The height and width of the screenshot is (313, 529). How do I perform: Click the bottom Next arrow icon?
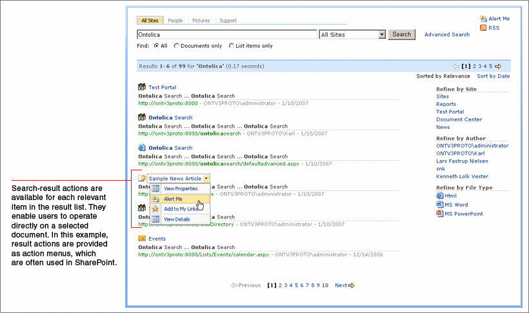tap(351, 285)
